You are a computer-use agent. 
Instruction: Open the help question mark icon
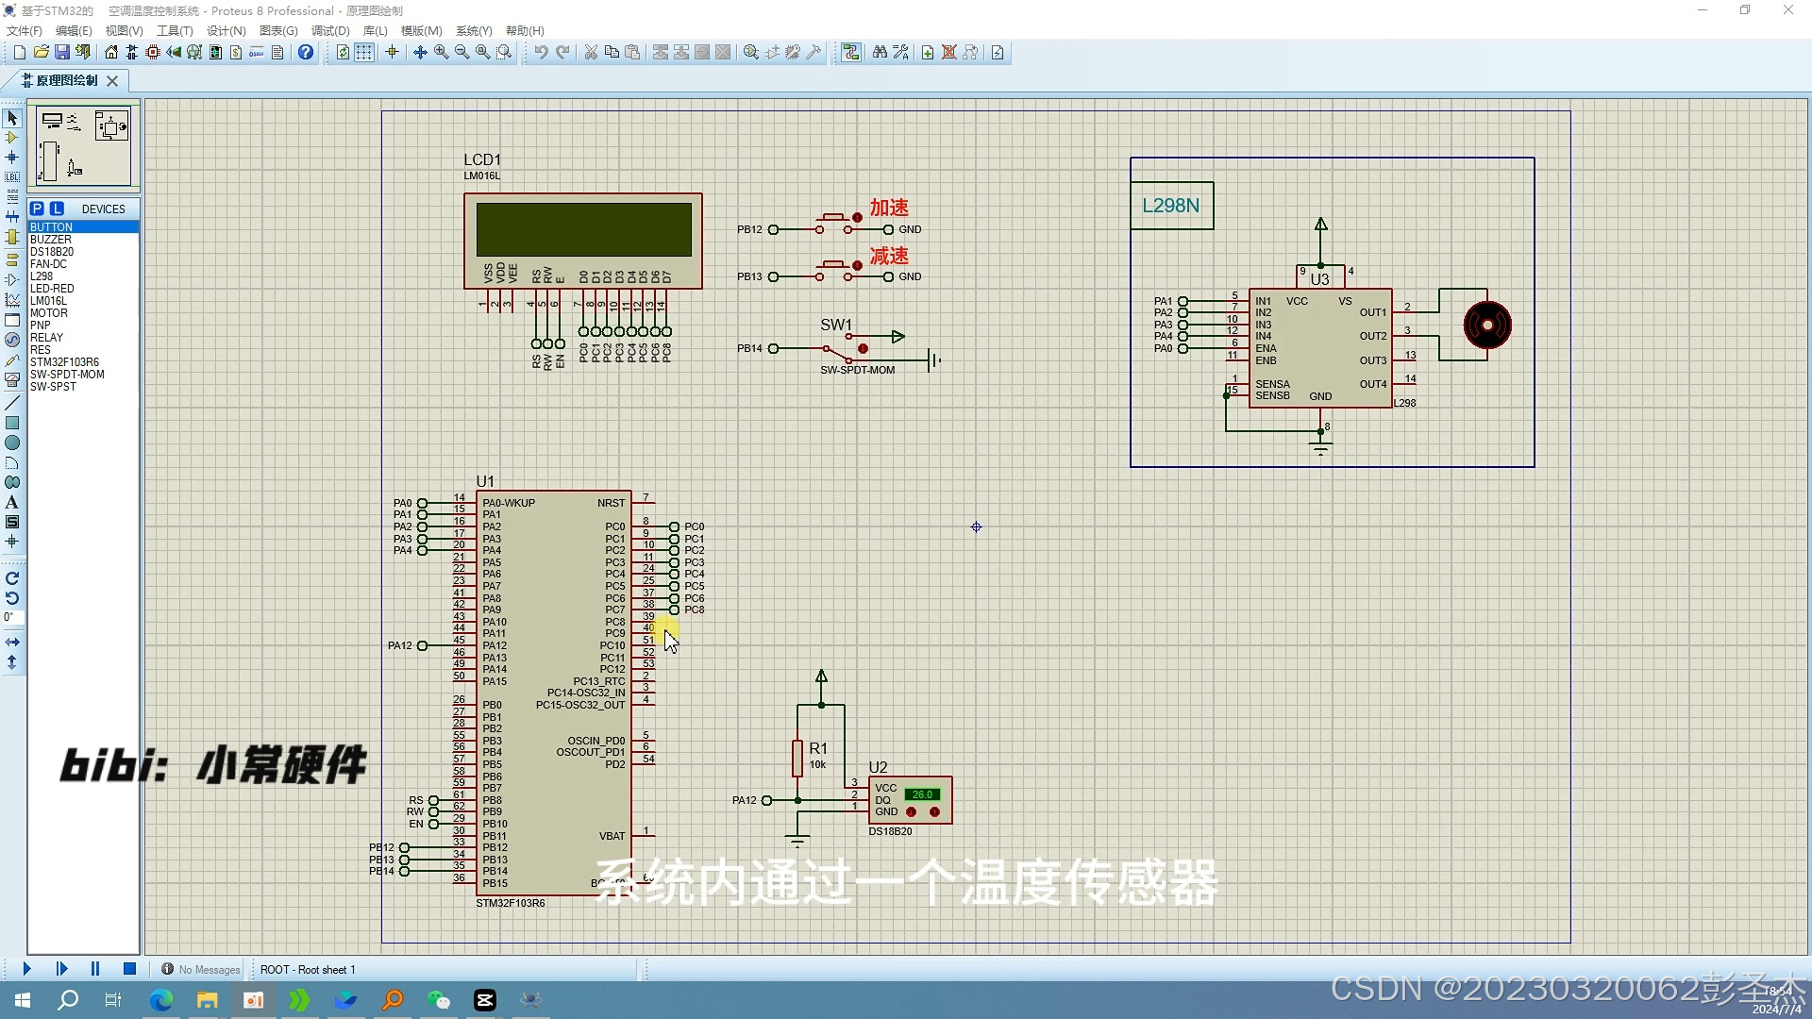point(306,53)
